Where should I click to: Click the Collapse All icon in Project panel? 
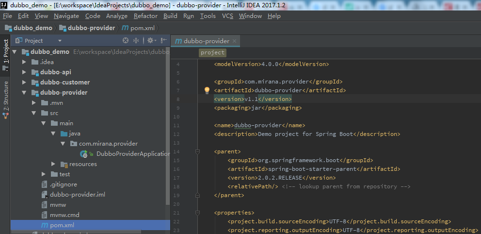tap(136, 40)
